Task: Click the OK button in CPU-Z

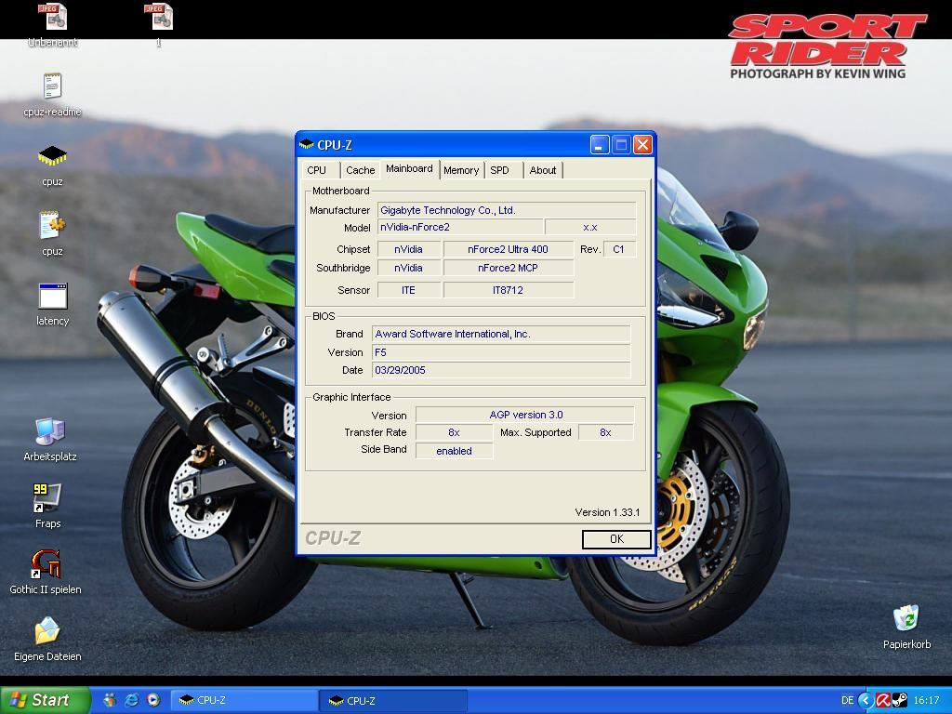Action: click(616, 539)
